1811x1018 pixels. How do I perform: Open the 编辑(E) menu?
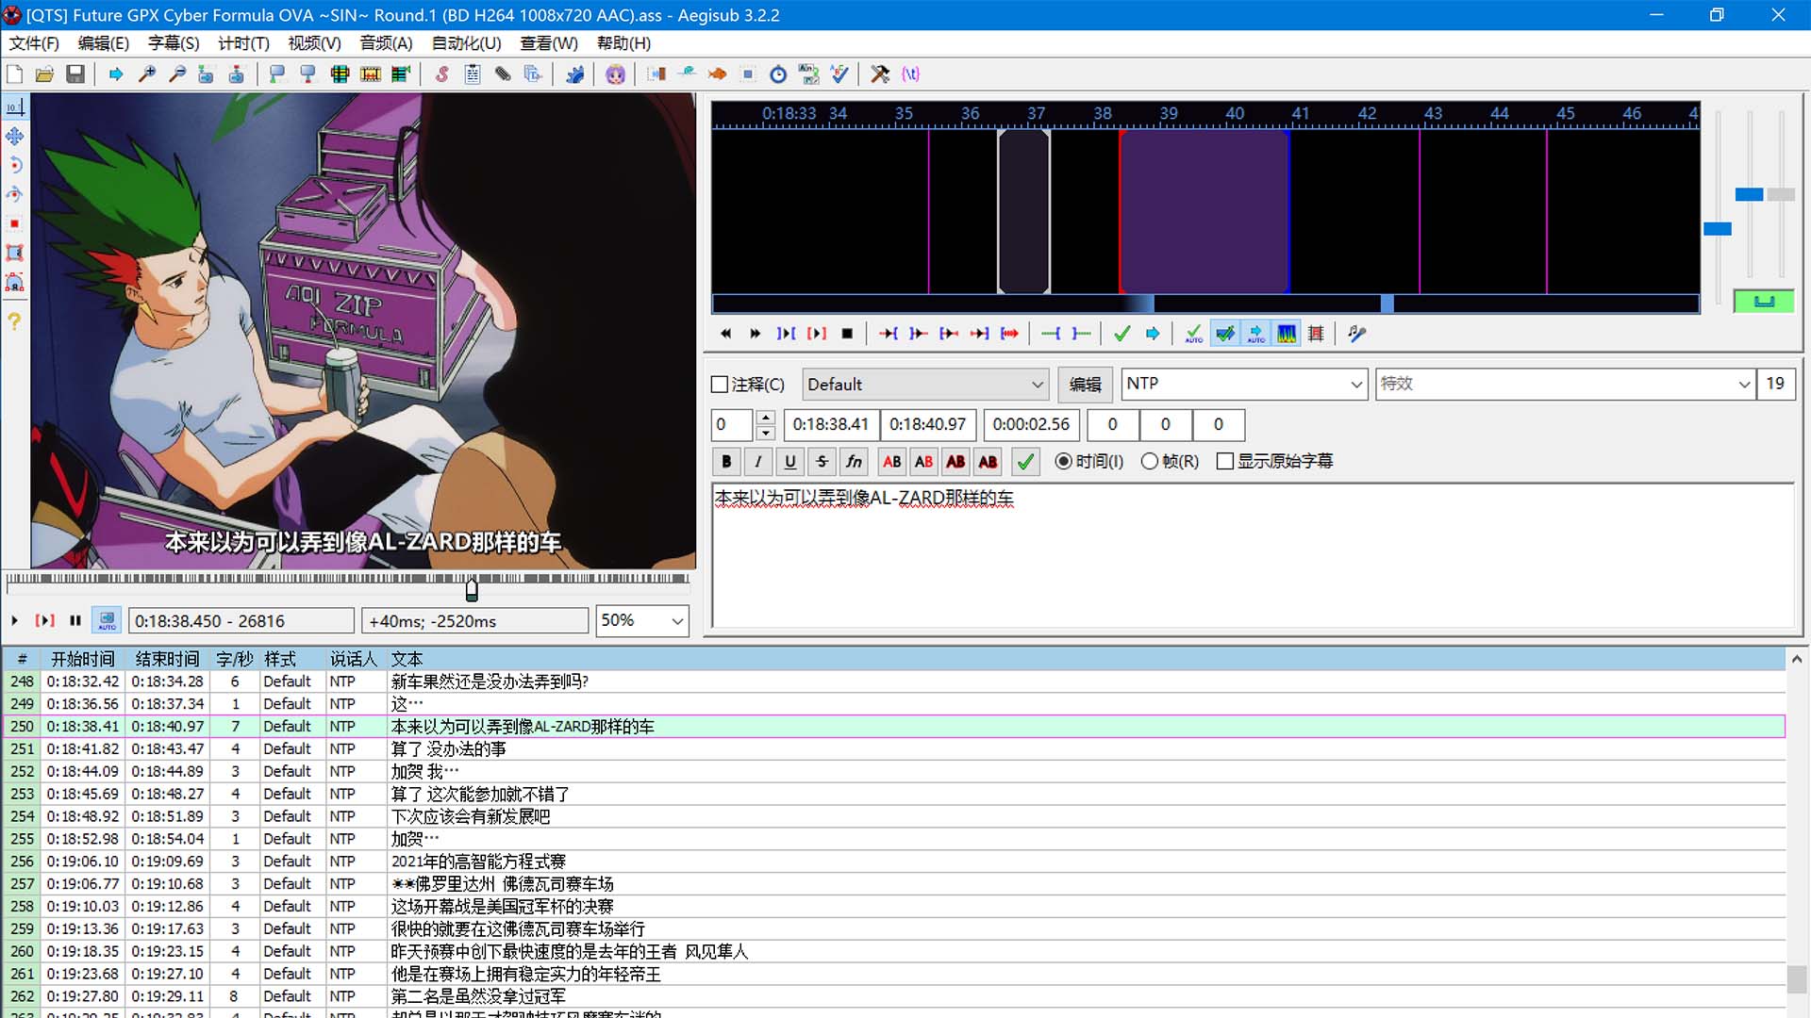104,43
